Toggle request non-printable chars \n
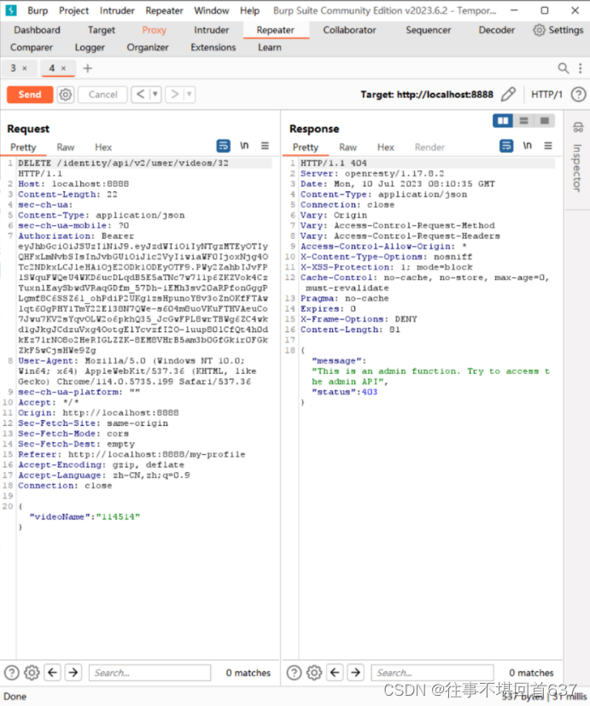590x706 pixels. 244,145
